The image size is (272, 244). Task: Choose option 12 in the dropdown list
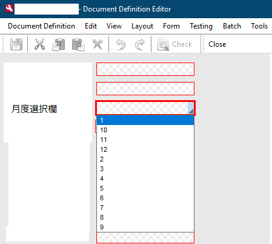tap(145, 149)
